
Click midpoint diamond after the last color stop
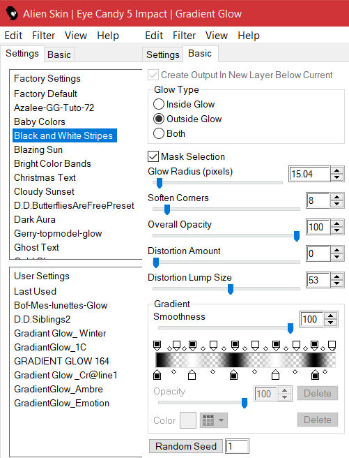click(x=325, y=372)
